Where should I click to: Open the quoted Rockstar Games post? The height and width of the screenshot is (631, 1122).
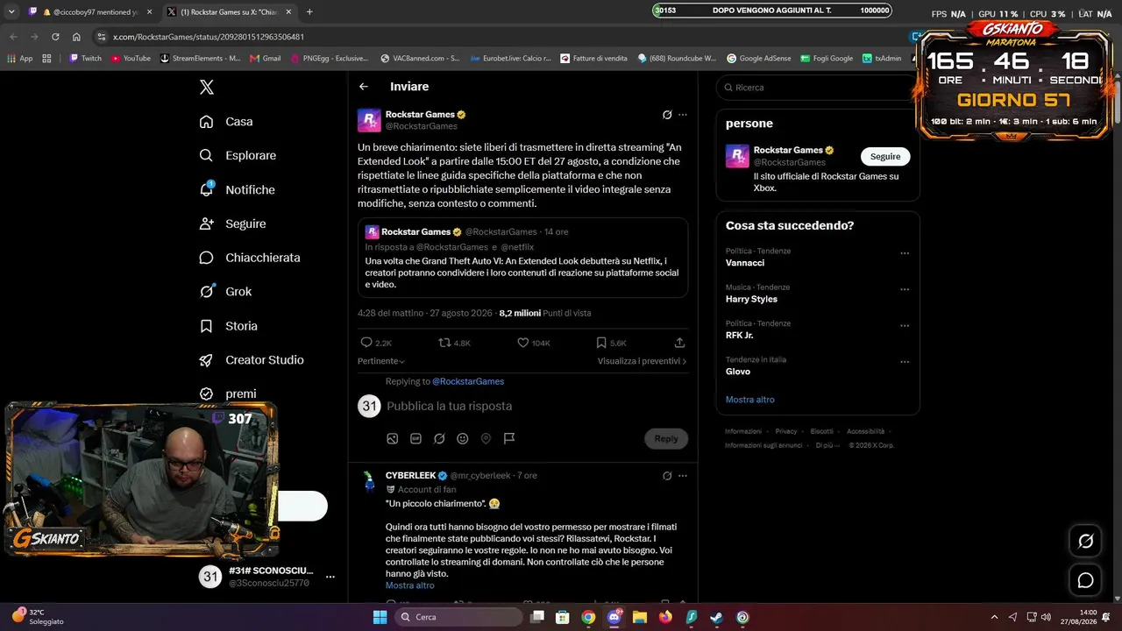[x=522, y=258]
